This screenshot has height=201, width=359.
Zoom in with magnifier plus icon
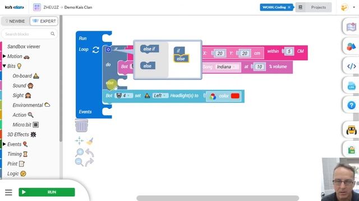pyautogui.click(x=80, y=152)
